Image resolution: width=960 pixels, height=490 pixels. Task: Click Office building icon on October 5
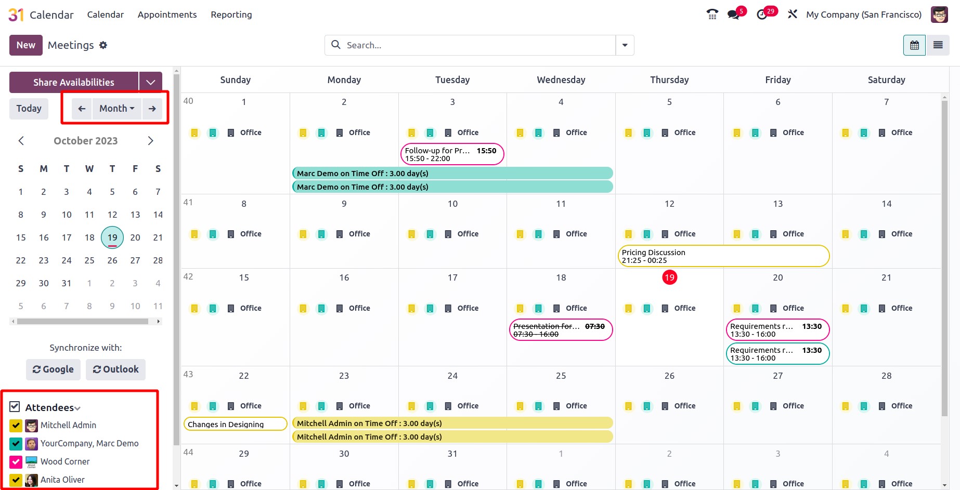pos(665,133)
